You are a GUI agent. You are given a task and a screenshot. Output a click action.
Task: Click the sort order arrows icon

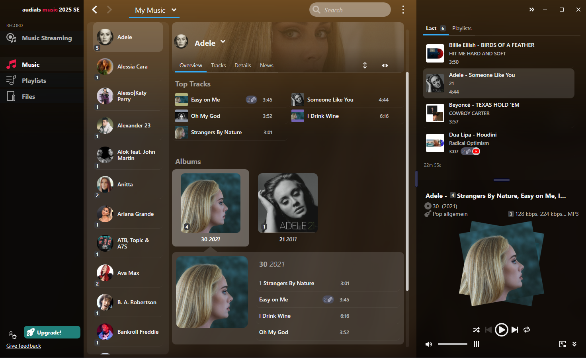[365, 65]
